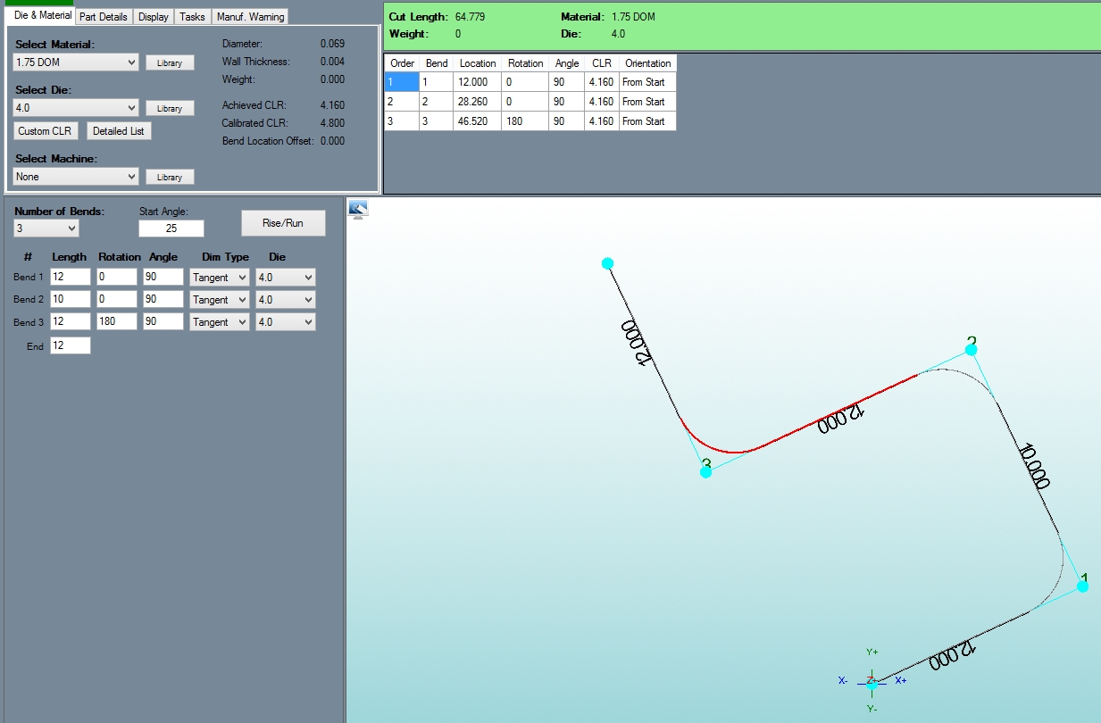The height and width of the screenshot is (723, 1101).
Task: Open the Bend 1 Dim Type dropdown
Action: click(220, 278)
